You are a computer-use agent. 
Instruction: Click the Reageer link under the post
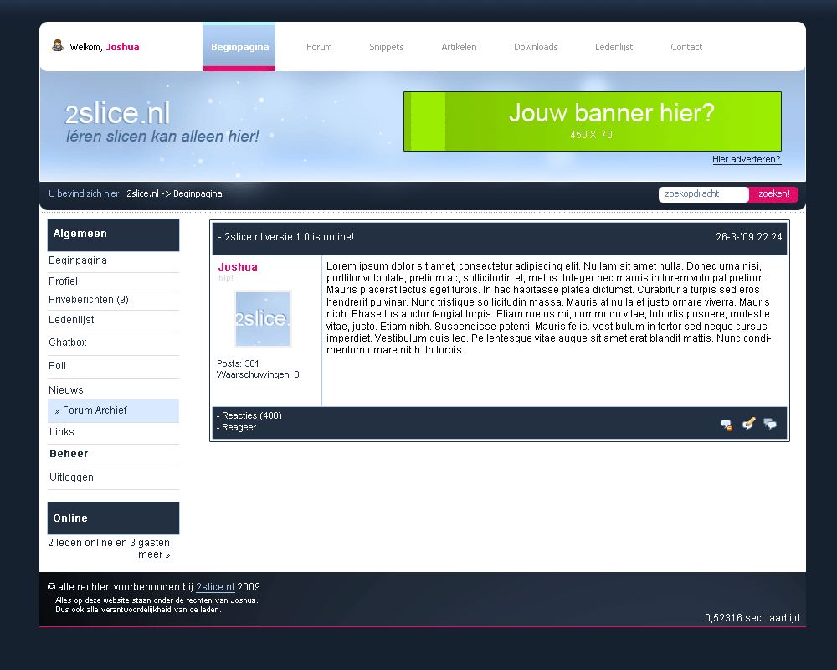(239, 427)
